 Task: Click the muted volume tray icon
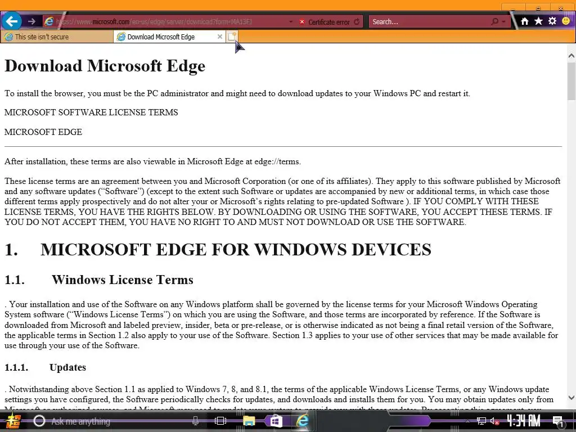pyautogui.click(x=494, y=422)
